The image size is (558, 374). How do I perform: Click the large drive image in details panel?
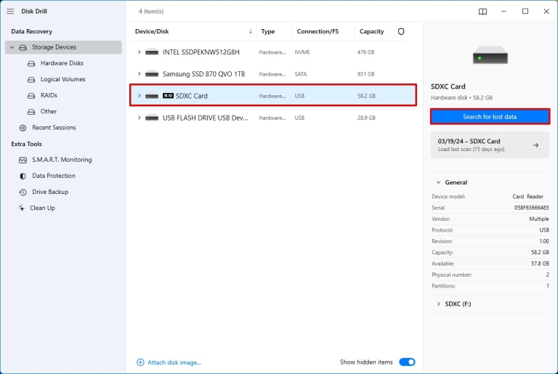pos(490,54)
